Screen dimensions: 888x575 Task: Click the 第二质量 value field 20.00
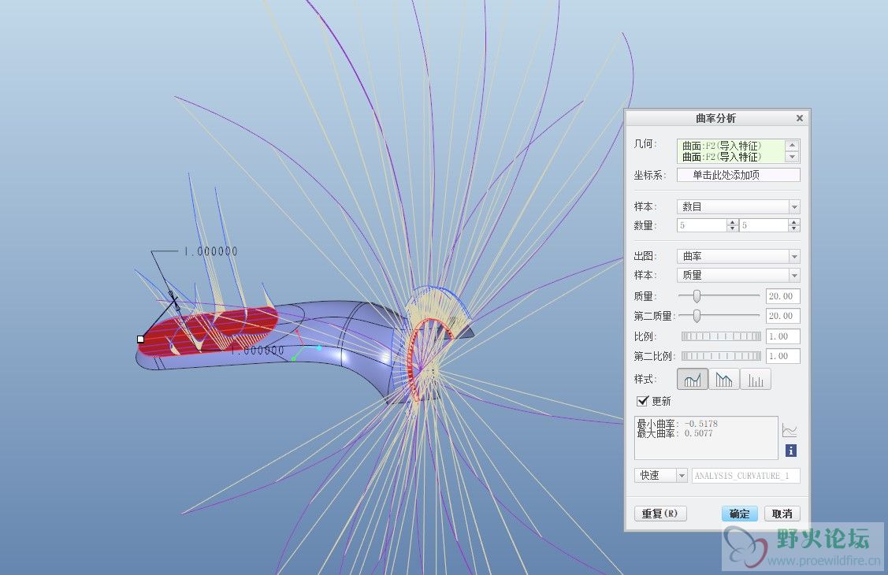click(782, 316)
